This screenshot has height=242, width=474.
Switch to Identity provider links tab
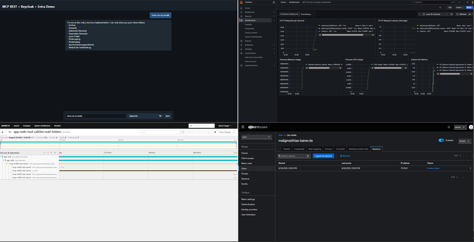click(358, 149)
